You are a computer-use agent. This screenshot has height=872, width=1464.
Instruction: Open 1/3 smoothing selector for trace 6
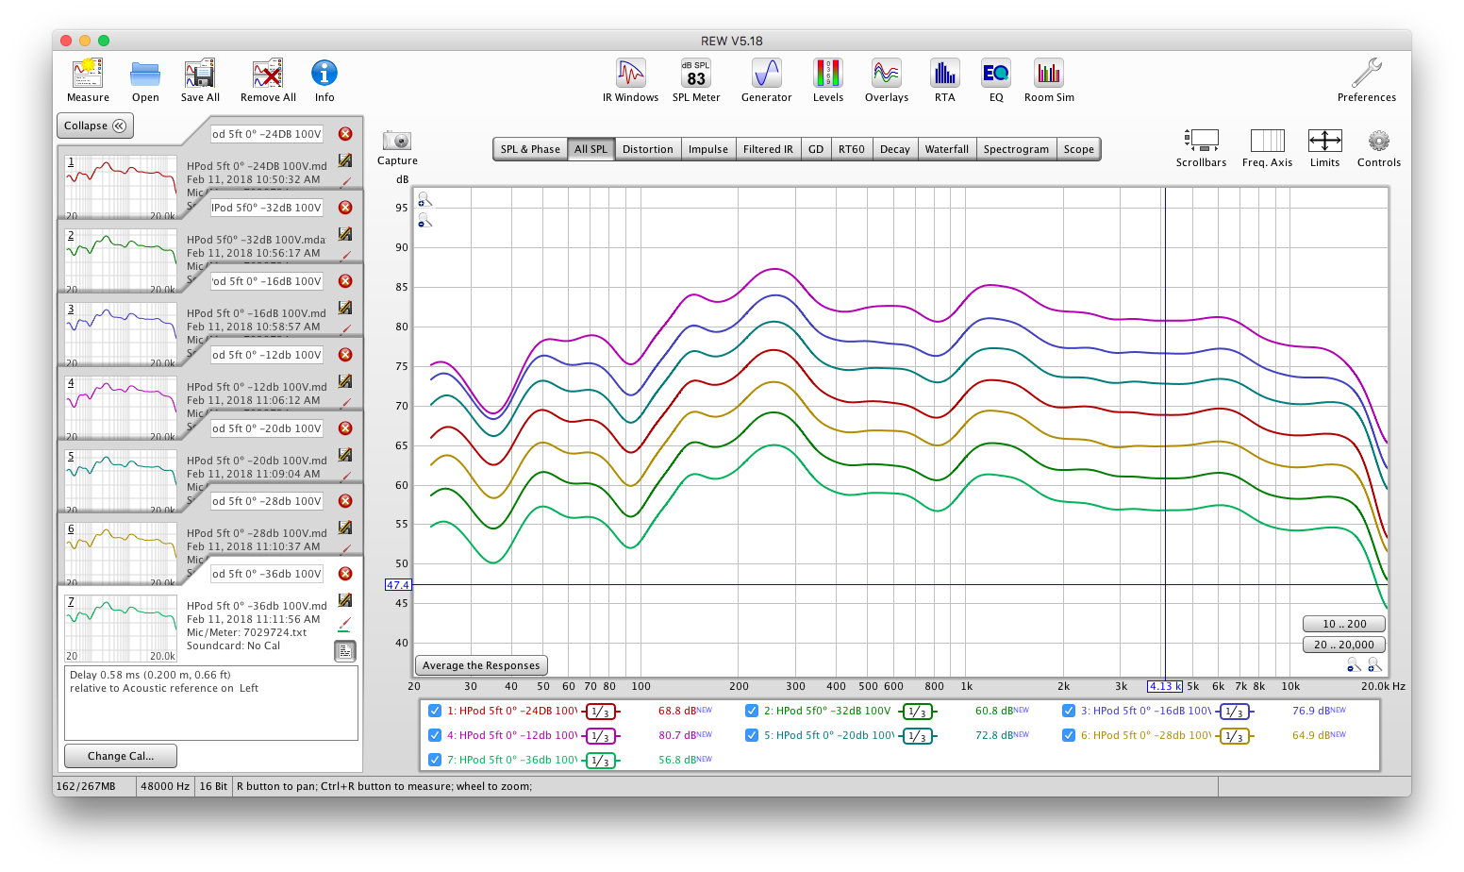(x=1235, y=736)
